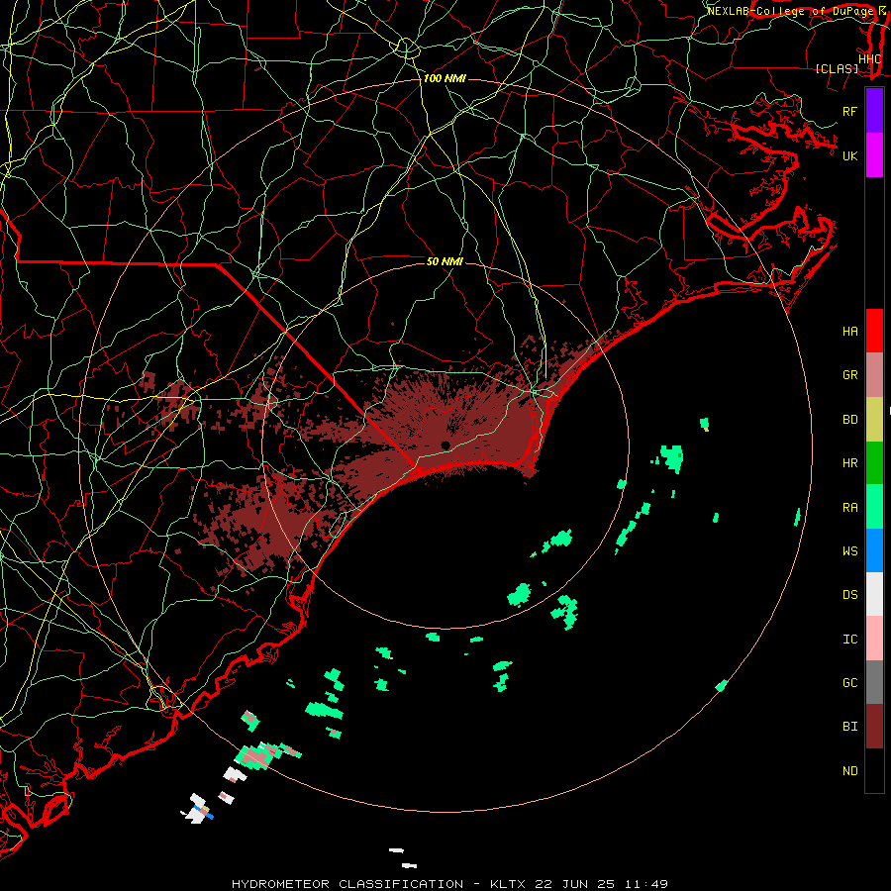Click the 50 NMI range ring label
Viewport: 891px width, 891px height.
[445, 261]
